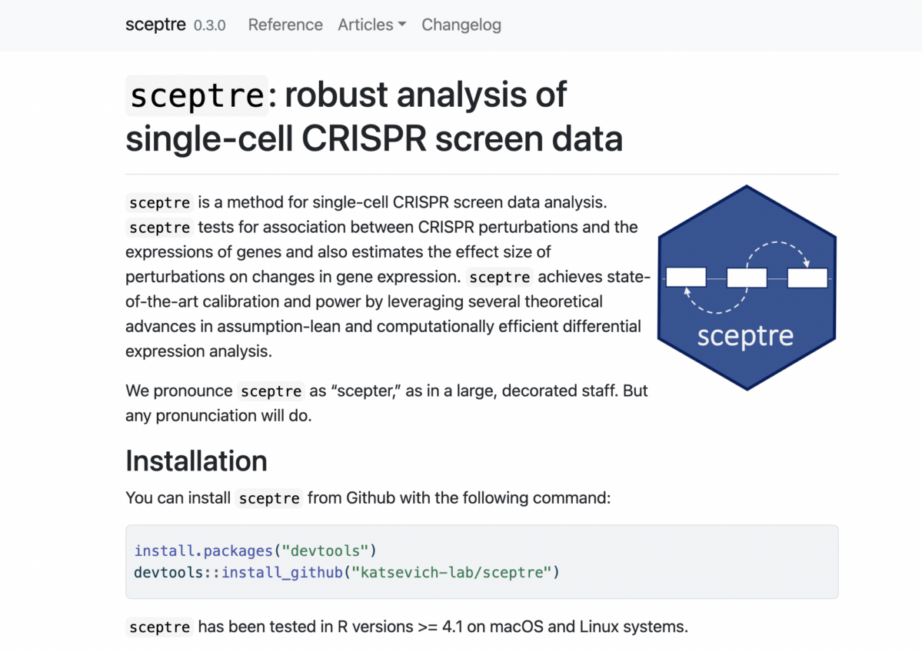Image resolution: width=922 pixels, height=652 pixels.
Task: Click the sceptre text inside the hexagon
Action: [744, 336]
